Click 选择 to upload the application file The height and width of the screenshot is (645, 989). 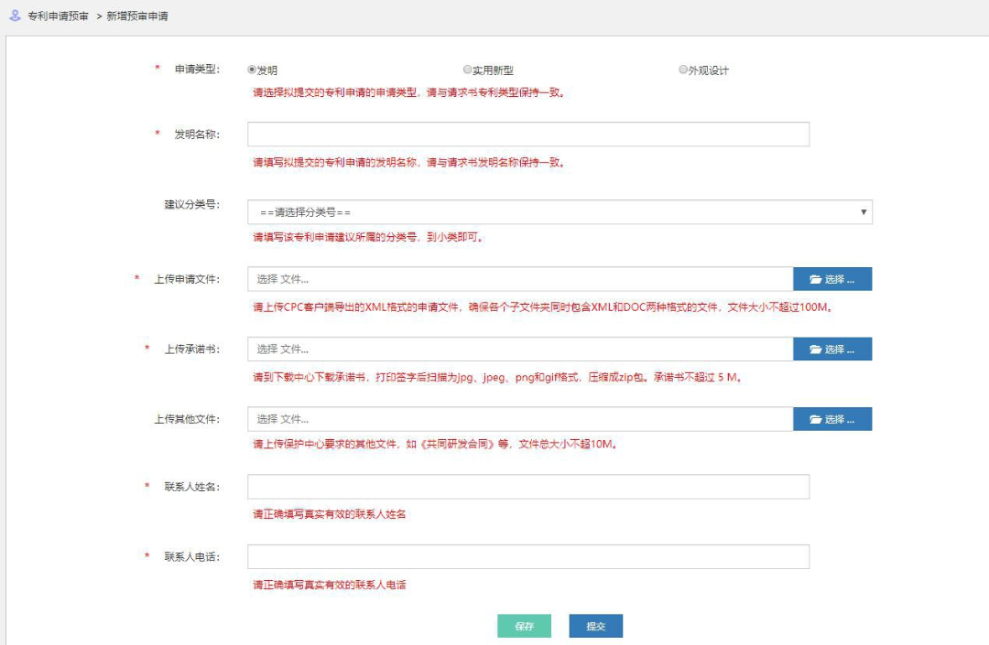[832, 279]
